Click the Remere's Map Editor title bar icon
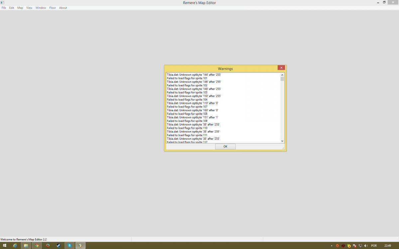This screenshot has height=249, width=399. 2,3
